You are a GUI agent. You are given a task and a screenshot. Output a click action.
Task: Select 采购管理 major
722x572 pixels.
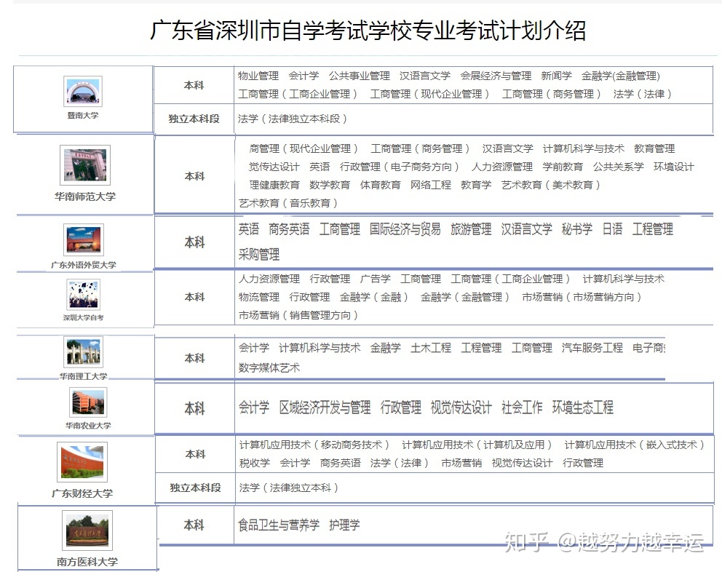click(x=259, y=255)
